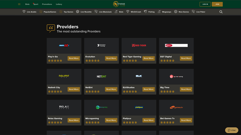Viewport: 241px width, 135px height.
Task: Open the Slots top menu item
Action: click(27, 4)
